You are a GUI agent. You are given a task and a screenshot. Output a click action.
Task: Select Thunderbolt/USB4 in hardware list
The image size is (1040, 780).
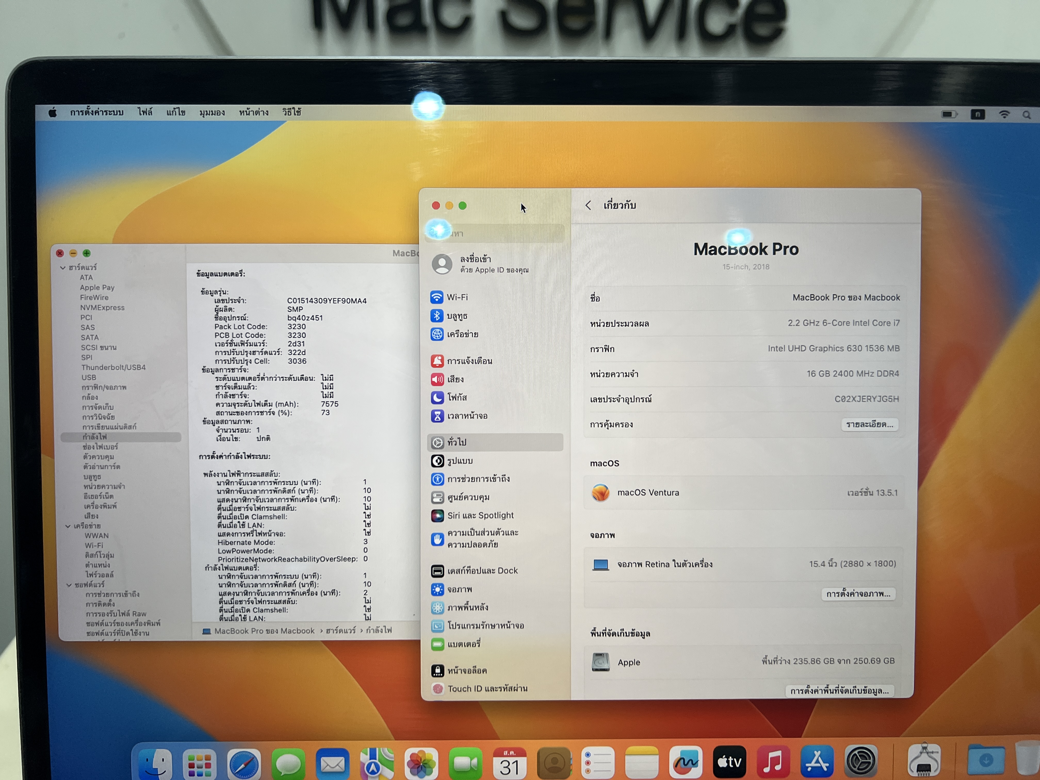pyautogui.click(x=113, y=367)
